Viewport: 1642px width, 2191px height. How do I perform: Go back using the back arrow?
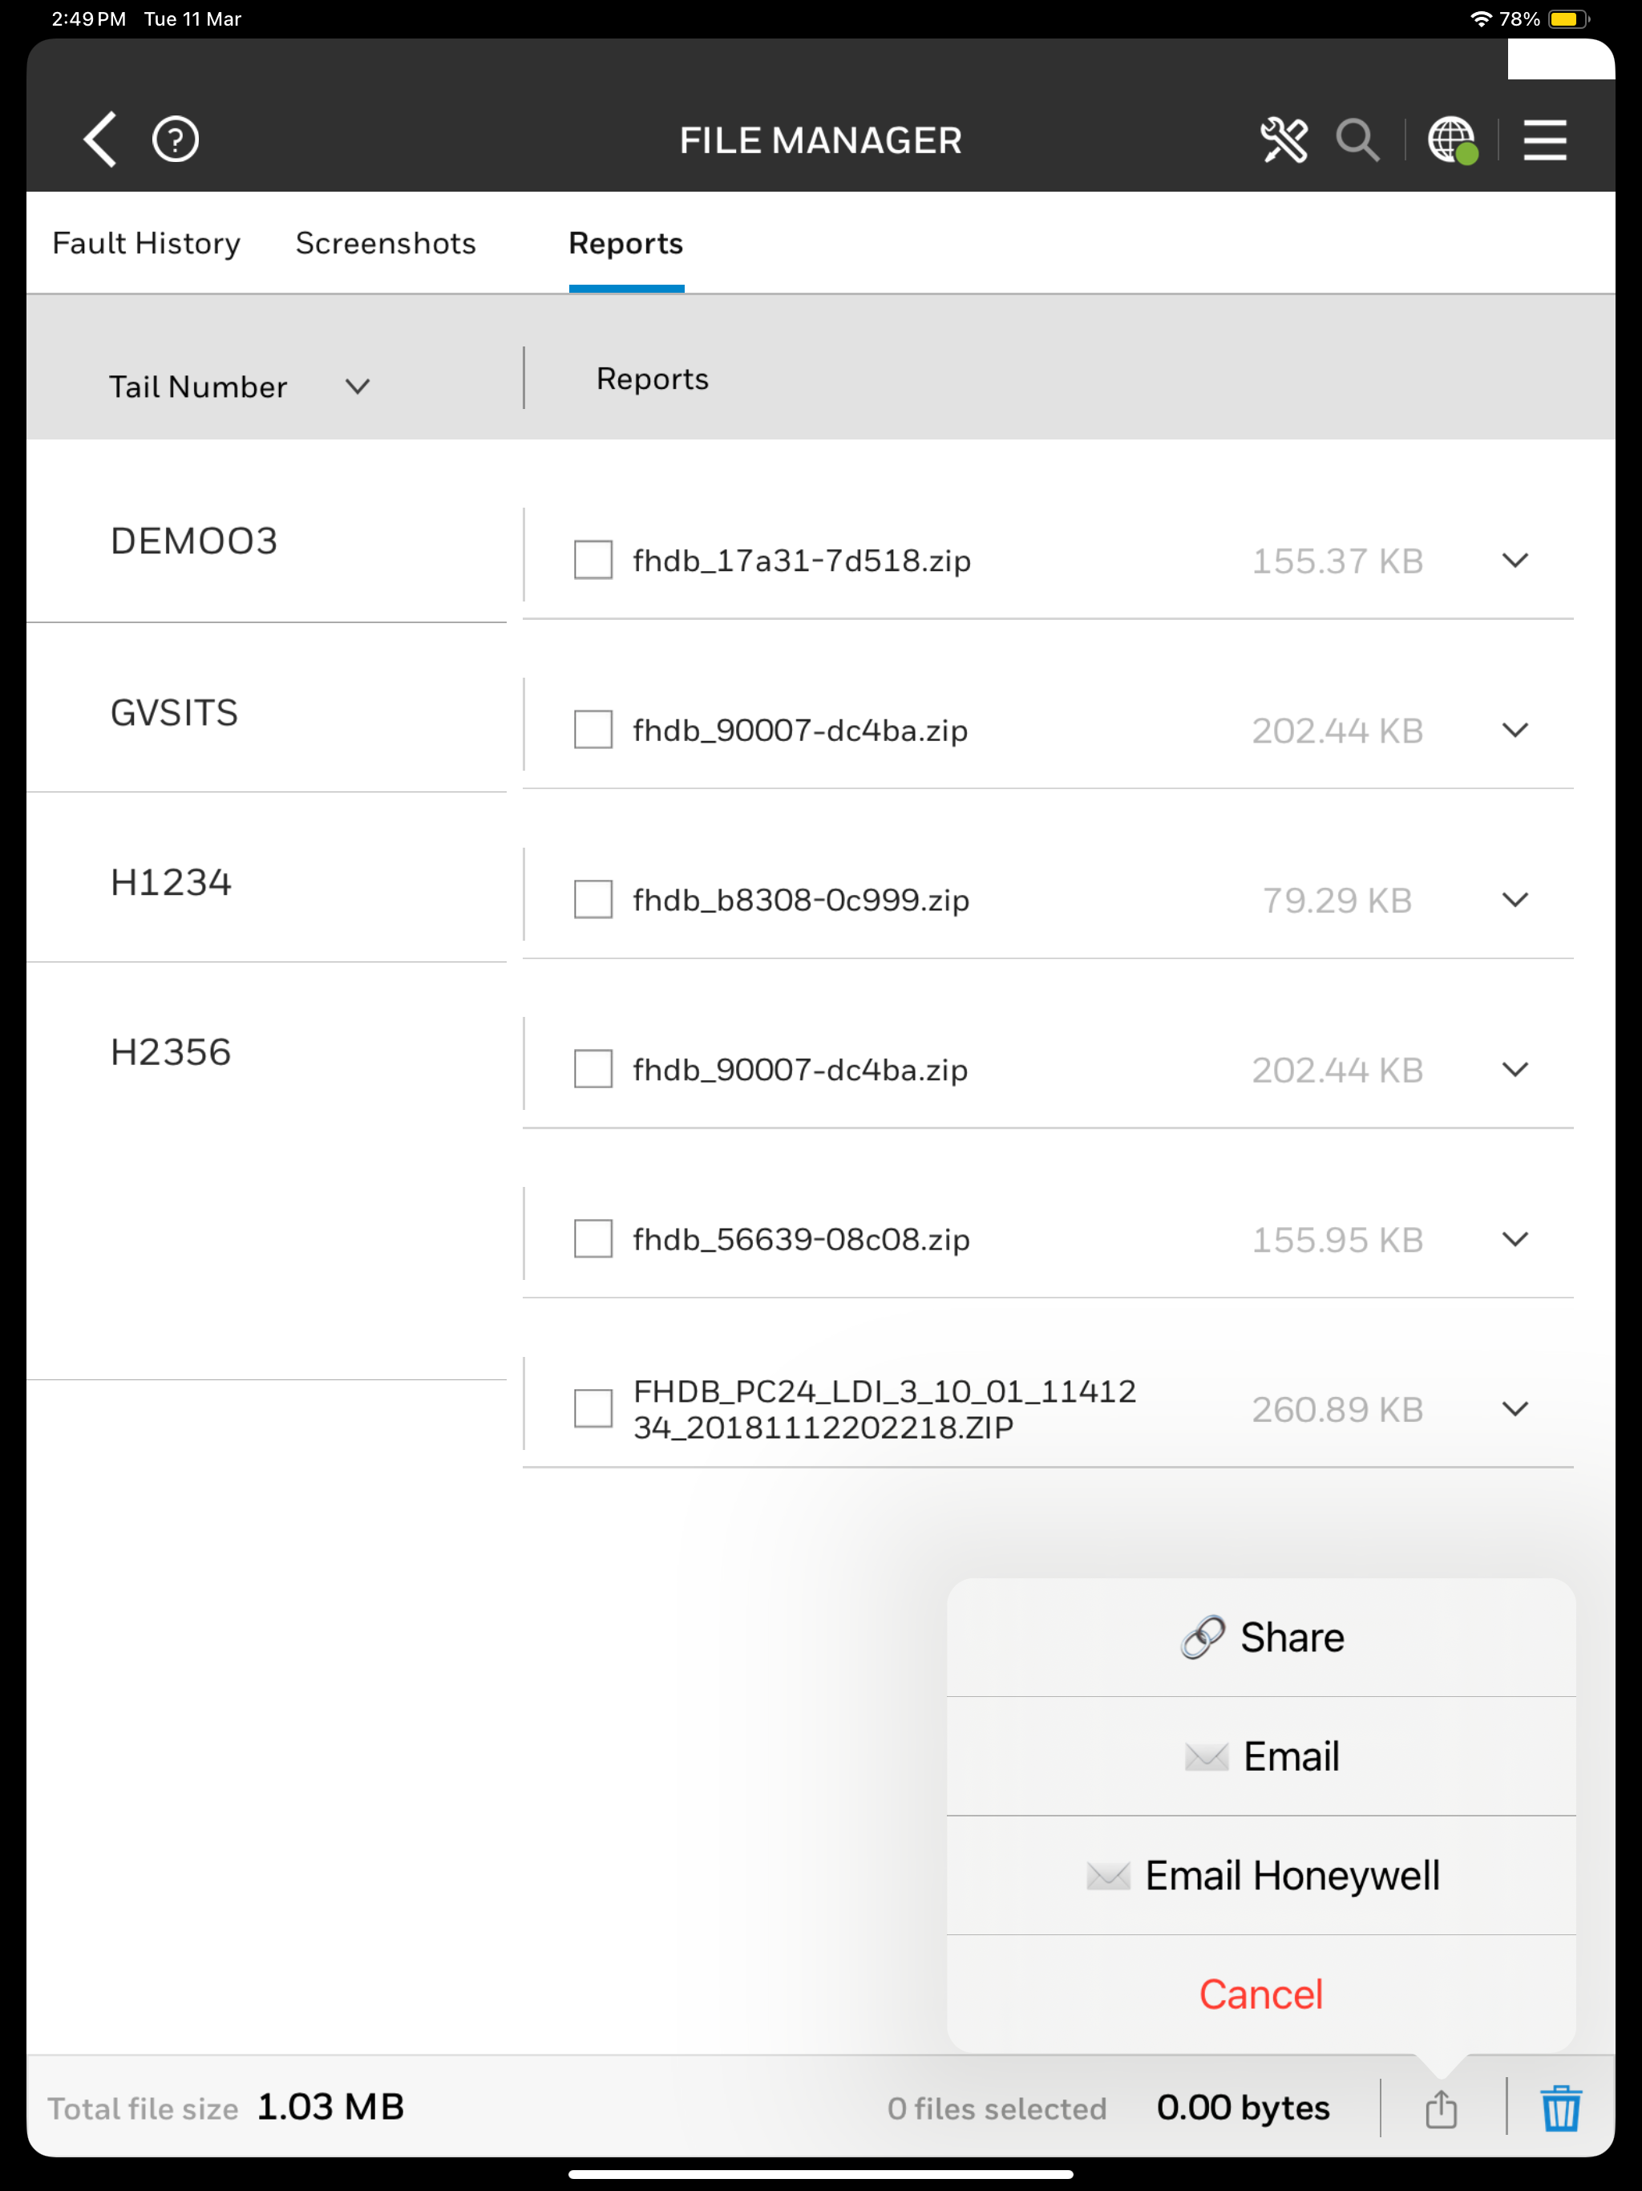click(x=100, y=140)
